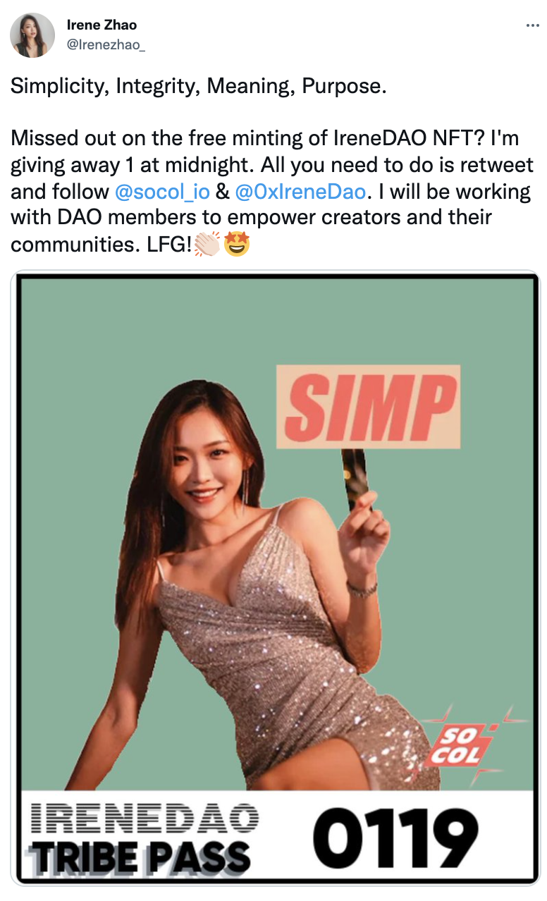Click the IRENEDAO striped title text

click(145, 818)
